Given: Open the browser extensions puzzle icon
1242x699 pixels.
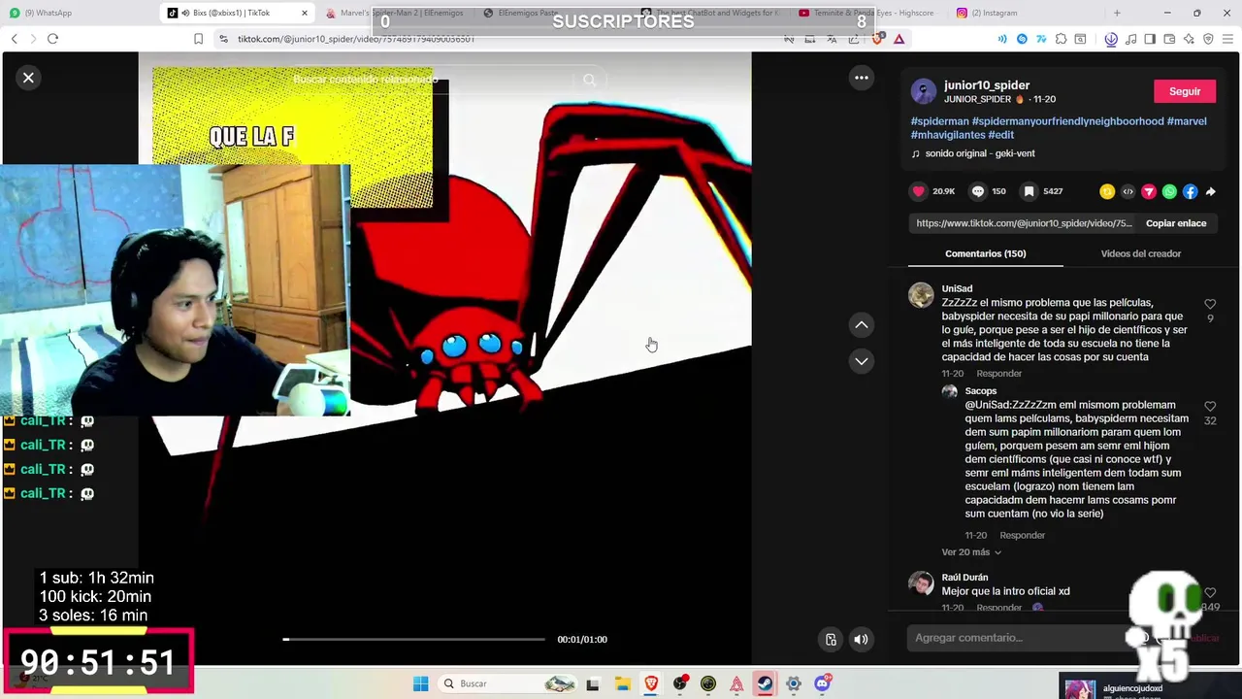Looking at the screenshot, I should click(1061, 39).
